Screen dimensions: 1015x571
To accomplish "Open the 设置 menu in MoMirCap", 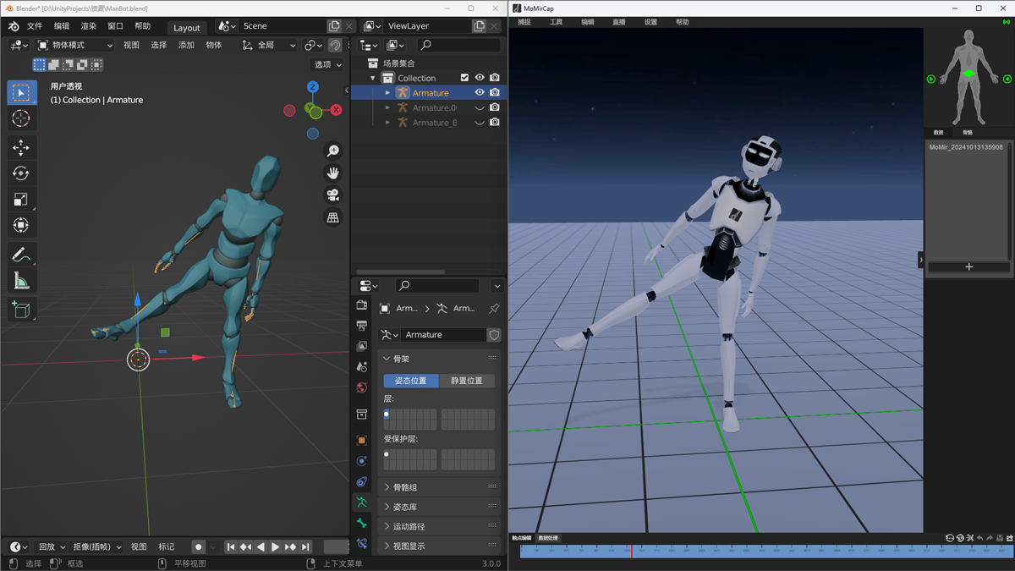I will click(x=650, y=22).
